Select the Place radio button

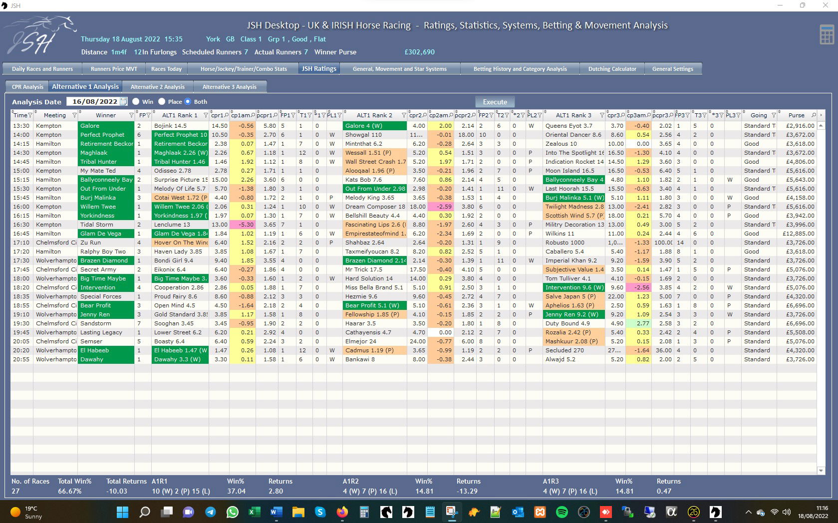pos(162,101)
